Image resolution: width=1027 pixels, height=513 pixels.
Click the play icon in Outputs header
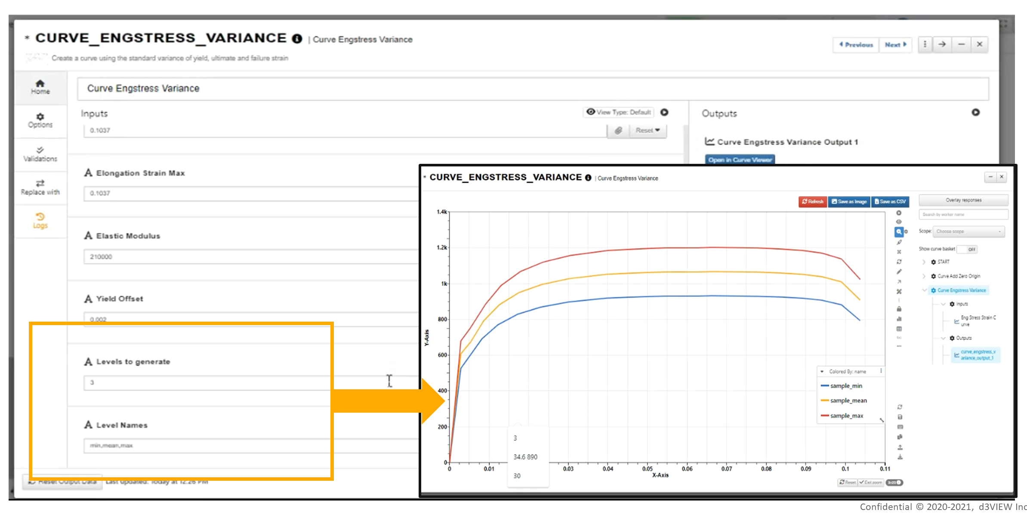(x=976, y=112)
